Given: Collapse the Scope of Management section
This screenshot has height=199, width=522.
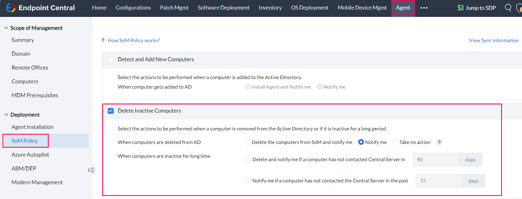Looking at the screenshot, I should [6, 28].
